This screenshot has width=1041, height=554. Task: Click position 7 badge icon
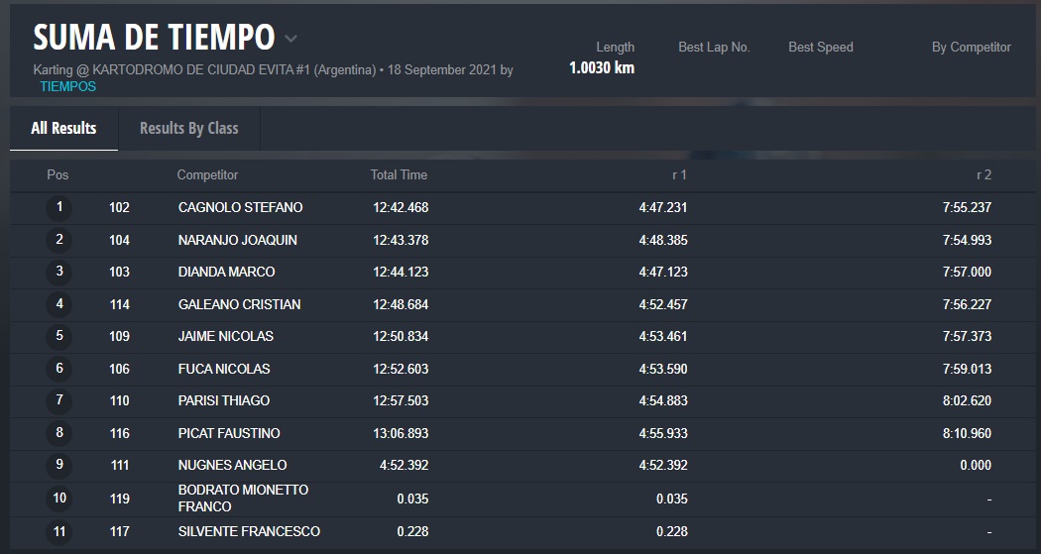click(59, 401)
